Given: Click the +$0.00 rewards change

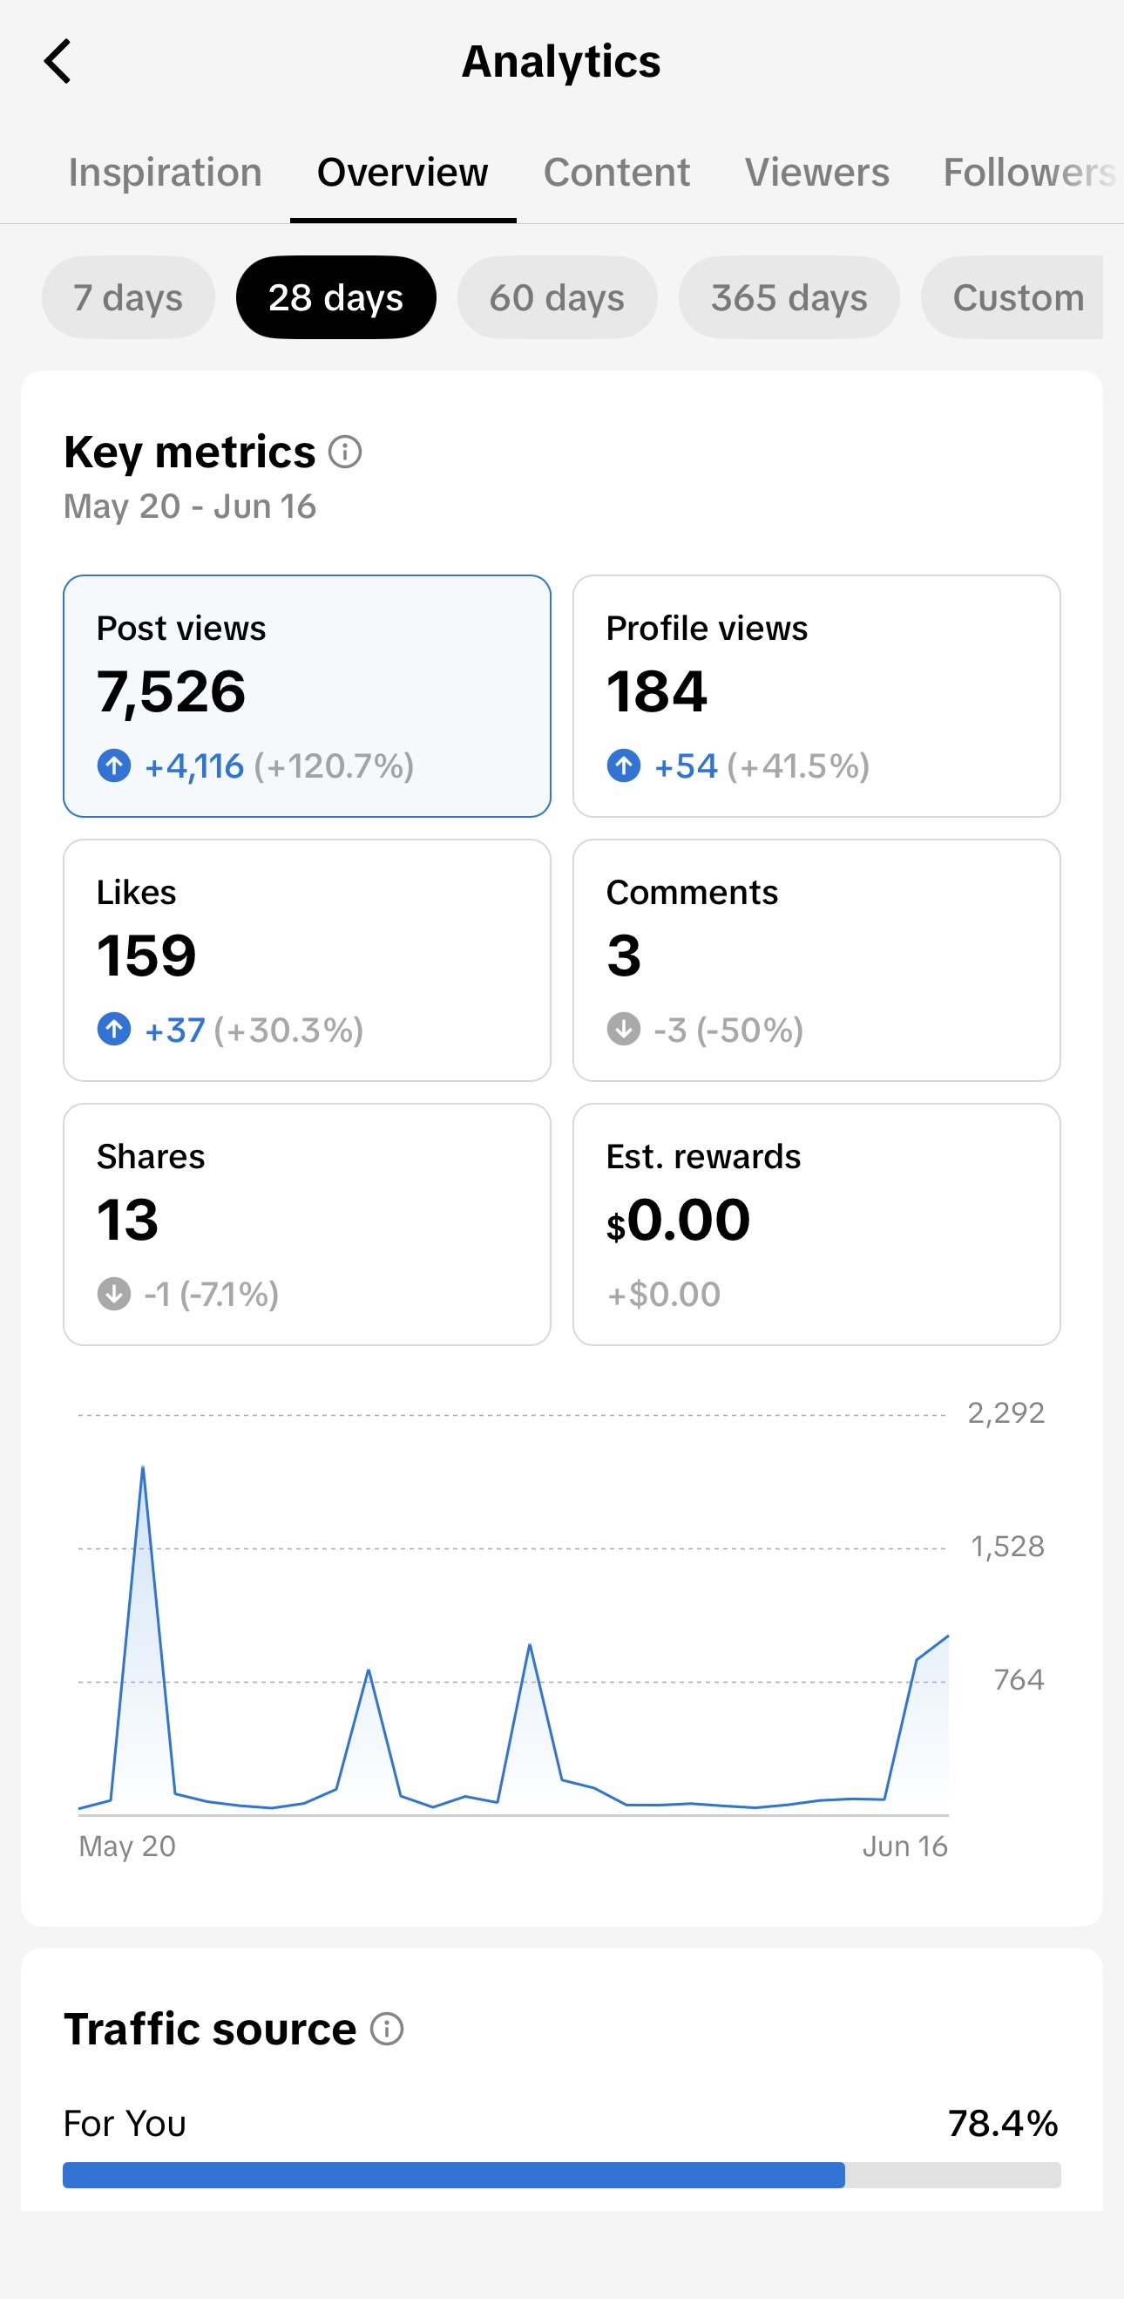Looking at the screenshot, I should (x=664, y=1294).
